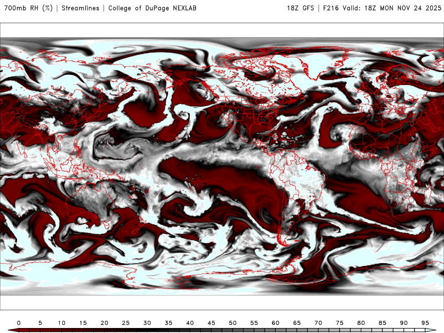The height and width of the screenshot is (333, 444).
Task: Click the colorbar label '75'
Action: pyautogui.click(x=340, y=323)
